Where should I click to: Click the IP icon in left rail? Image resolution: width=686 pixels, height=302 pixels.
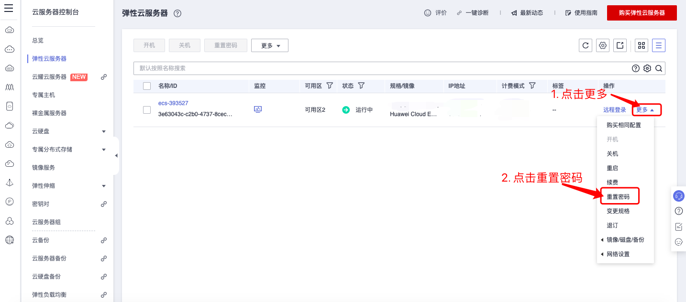[10, 202]
